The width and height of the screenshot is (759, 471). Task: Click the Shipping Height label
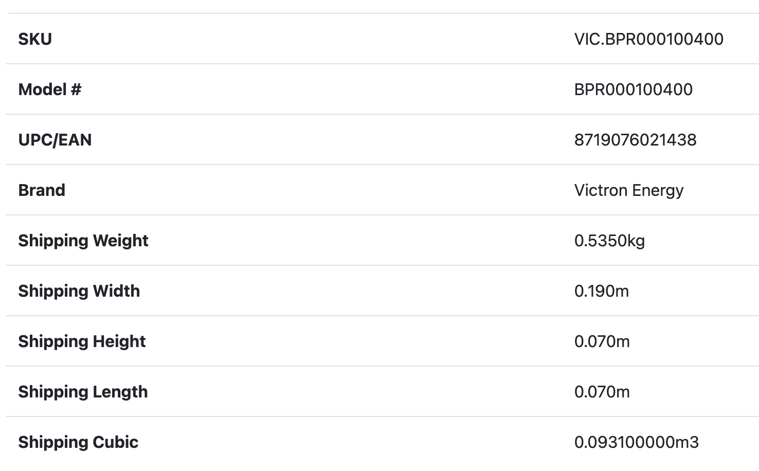coord(82,341)
